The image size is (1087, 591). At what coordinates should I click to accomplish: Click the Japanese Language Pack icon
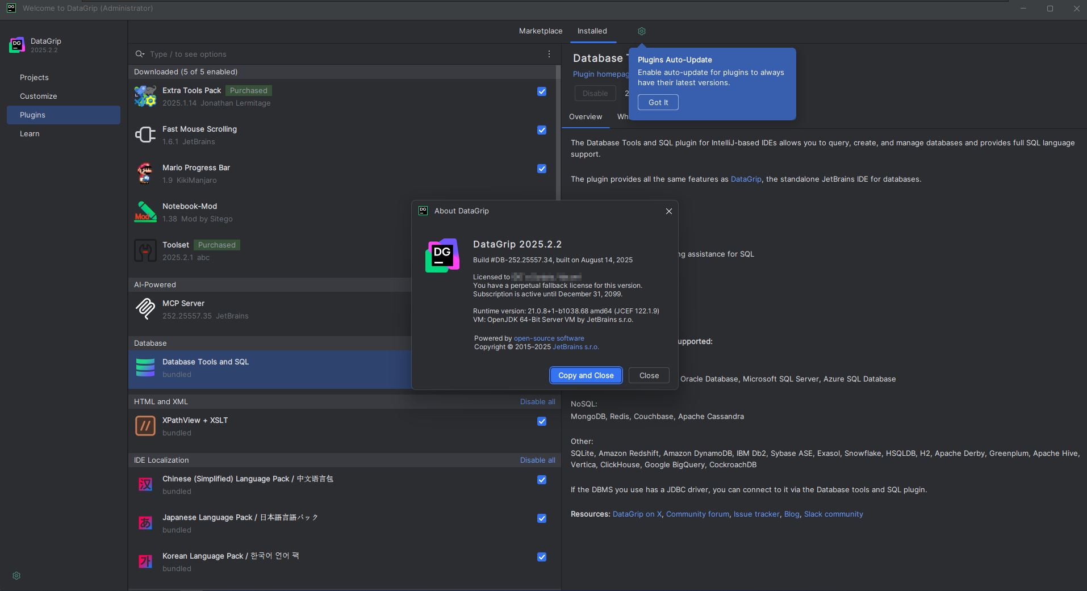pyautogui.click(x=145, y=523)
